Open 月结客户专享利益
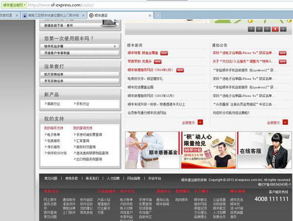The image size is (293, 221). pos(80,53)
